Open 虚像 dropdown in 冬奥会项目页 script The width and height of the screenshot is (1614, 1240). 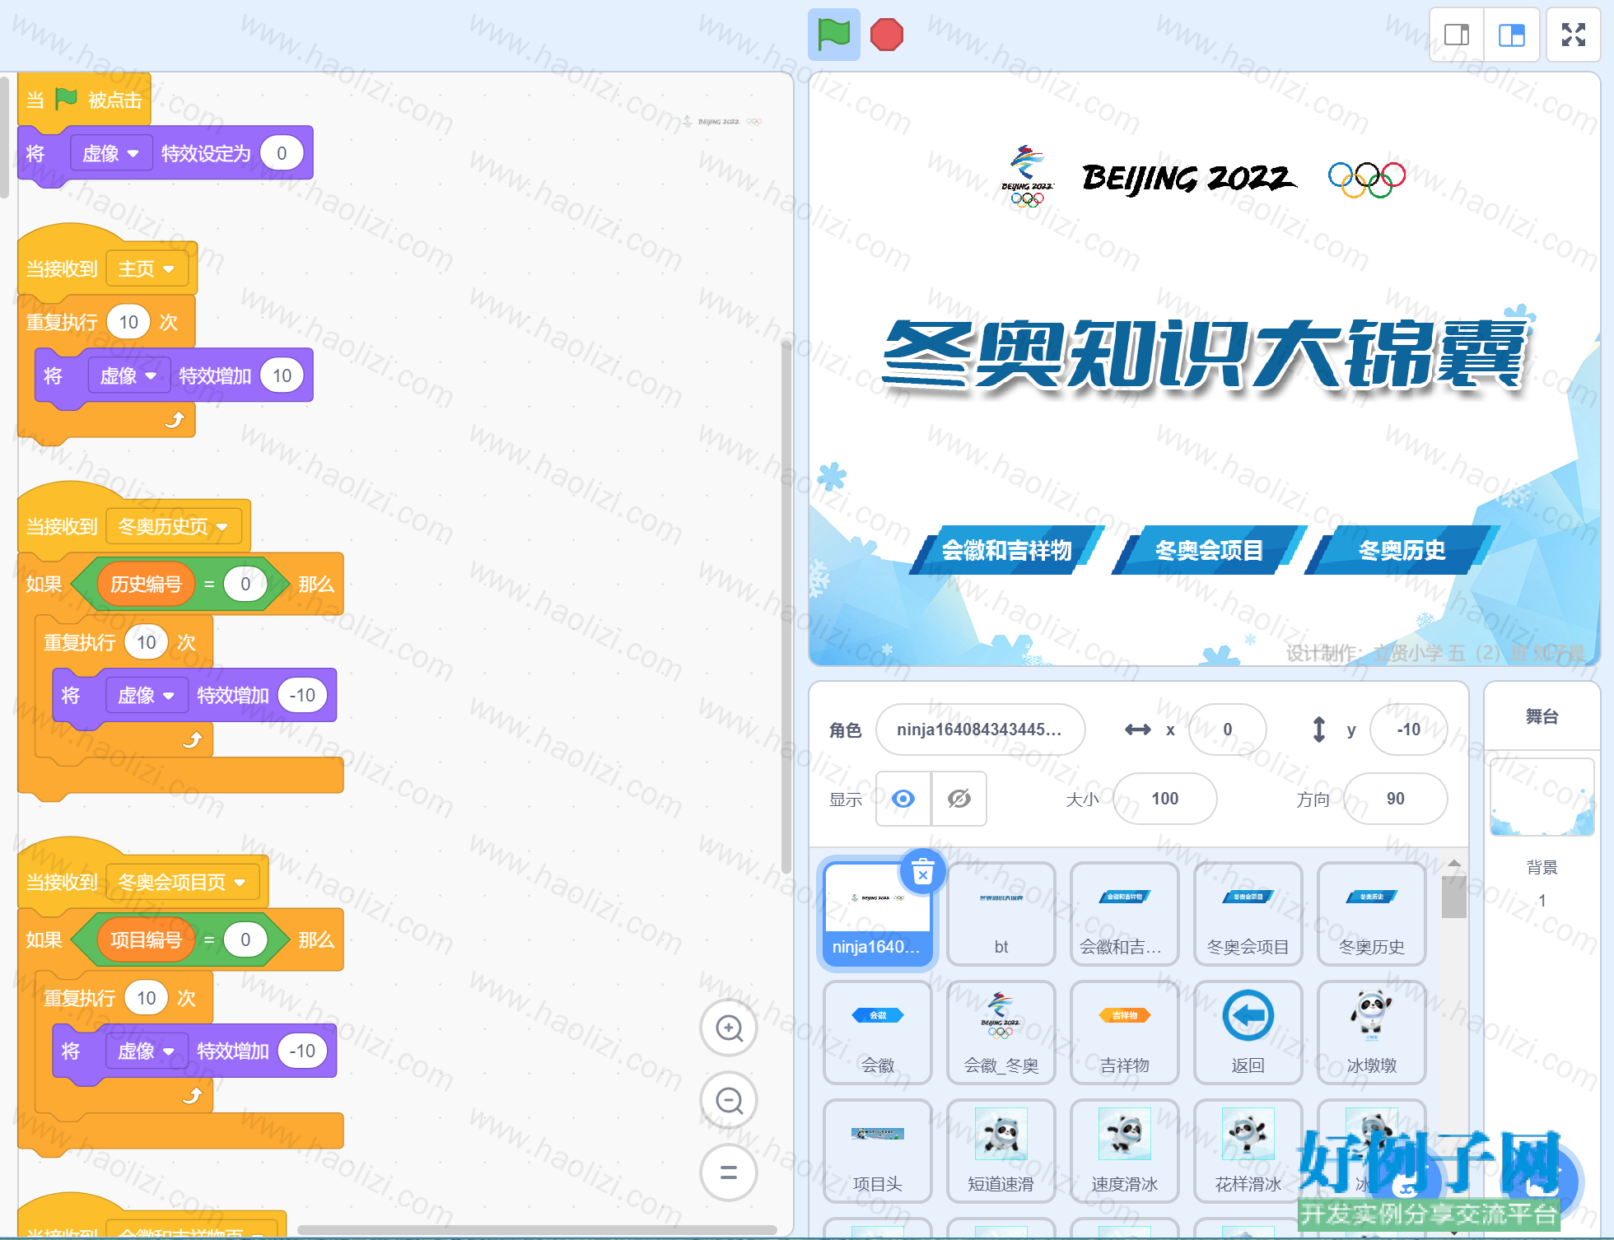click(x=147, y=1051)
